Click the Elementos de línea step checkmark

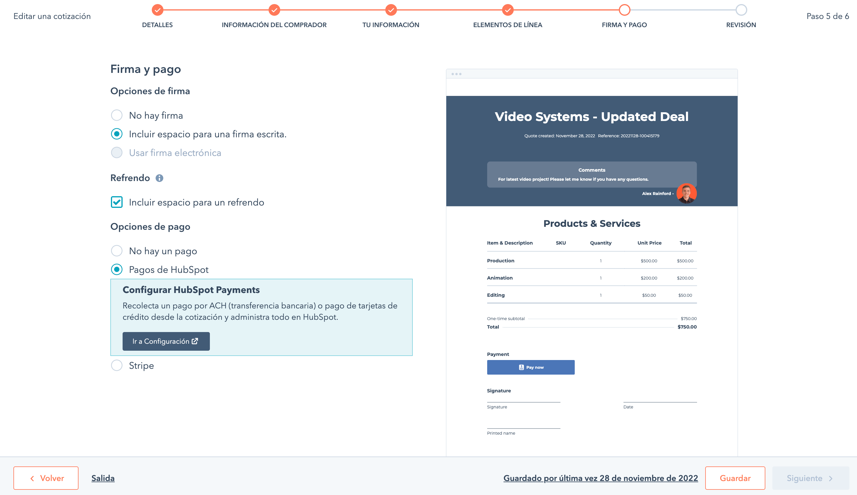click(507, 10)
